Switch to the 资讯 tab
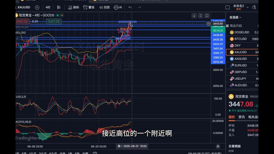Image resolution: width=274 pixels, height=154 pixels. (242, 117)
